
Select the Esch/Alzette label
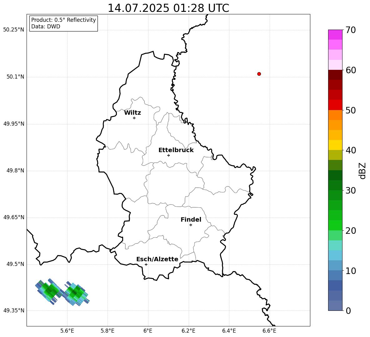click(x=157, y=259)
